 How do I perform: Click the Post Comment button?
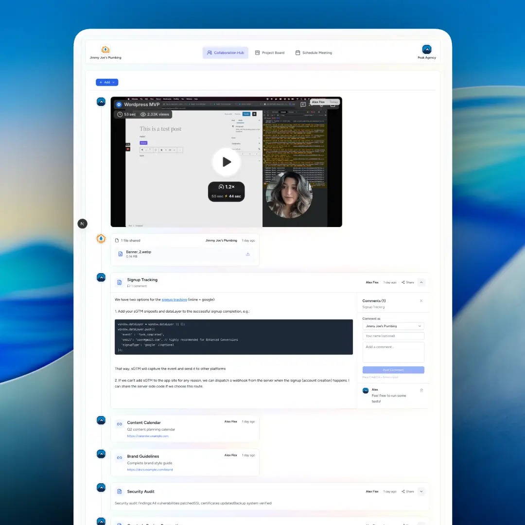point(393,370)
